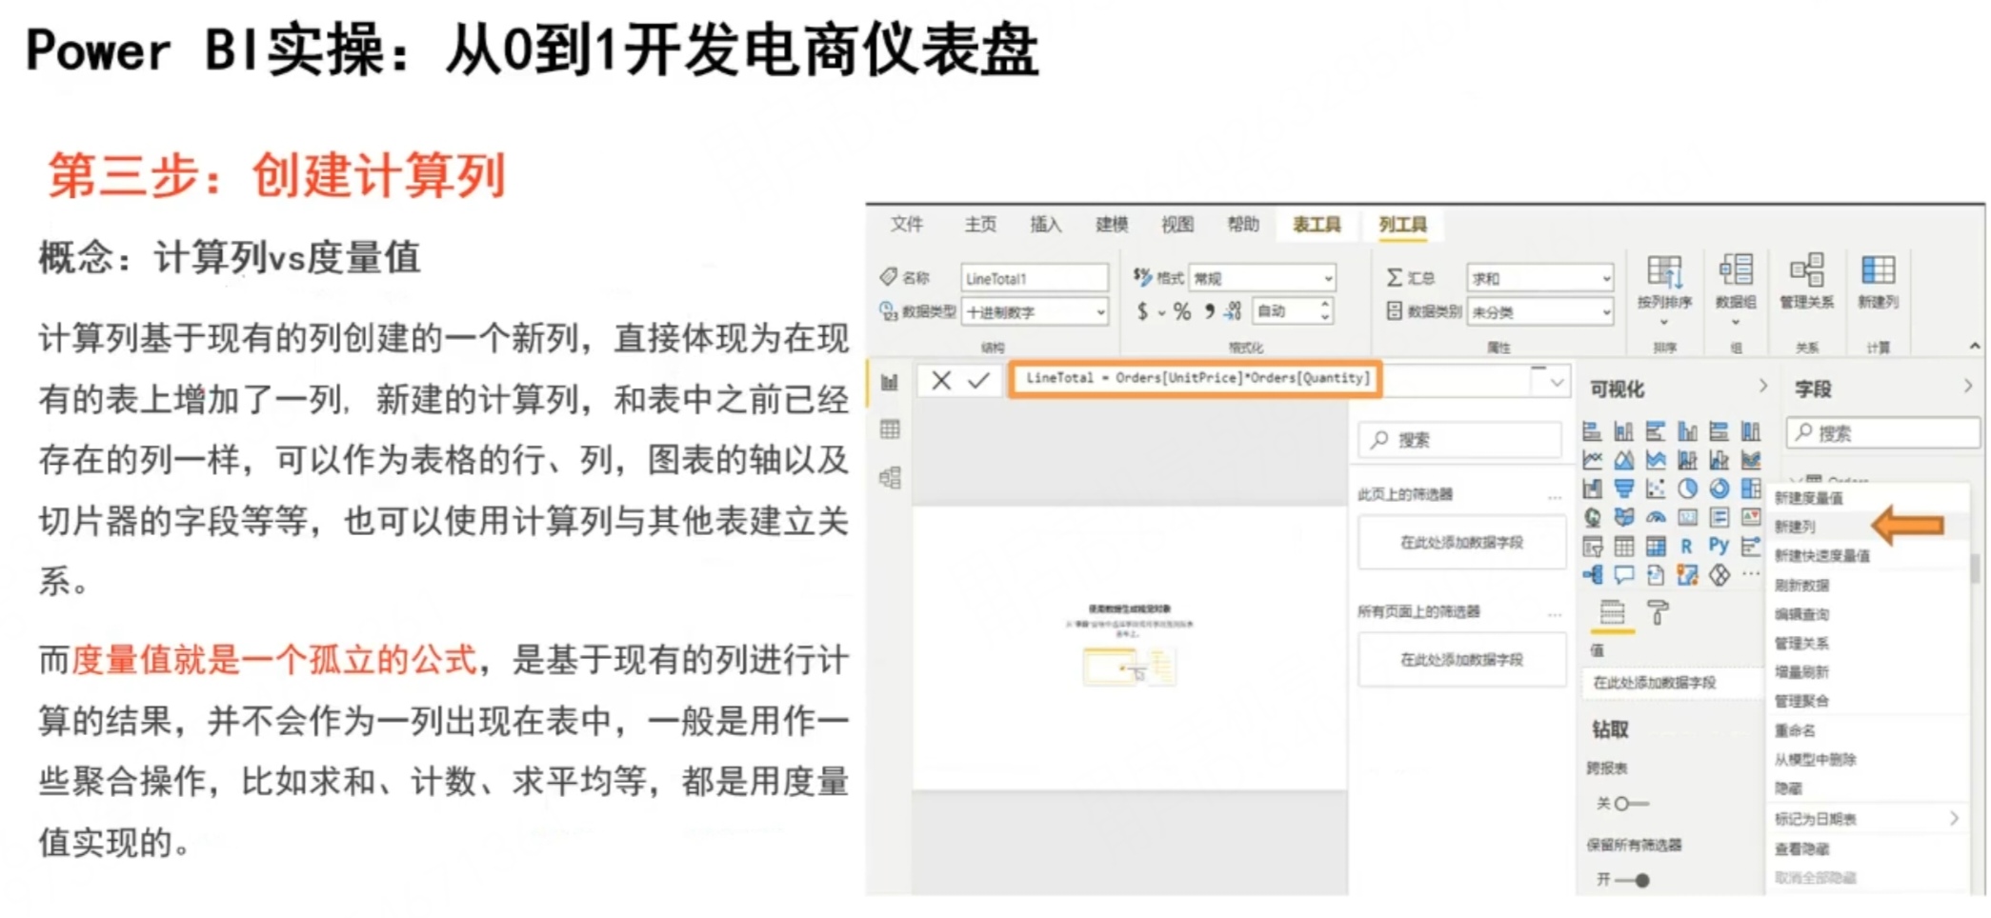
Task: Select the area chart visual
Action: tap(1623, 460)
